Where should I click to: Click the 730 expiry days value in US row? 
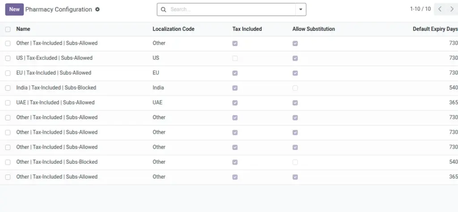tap(454, 58)
